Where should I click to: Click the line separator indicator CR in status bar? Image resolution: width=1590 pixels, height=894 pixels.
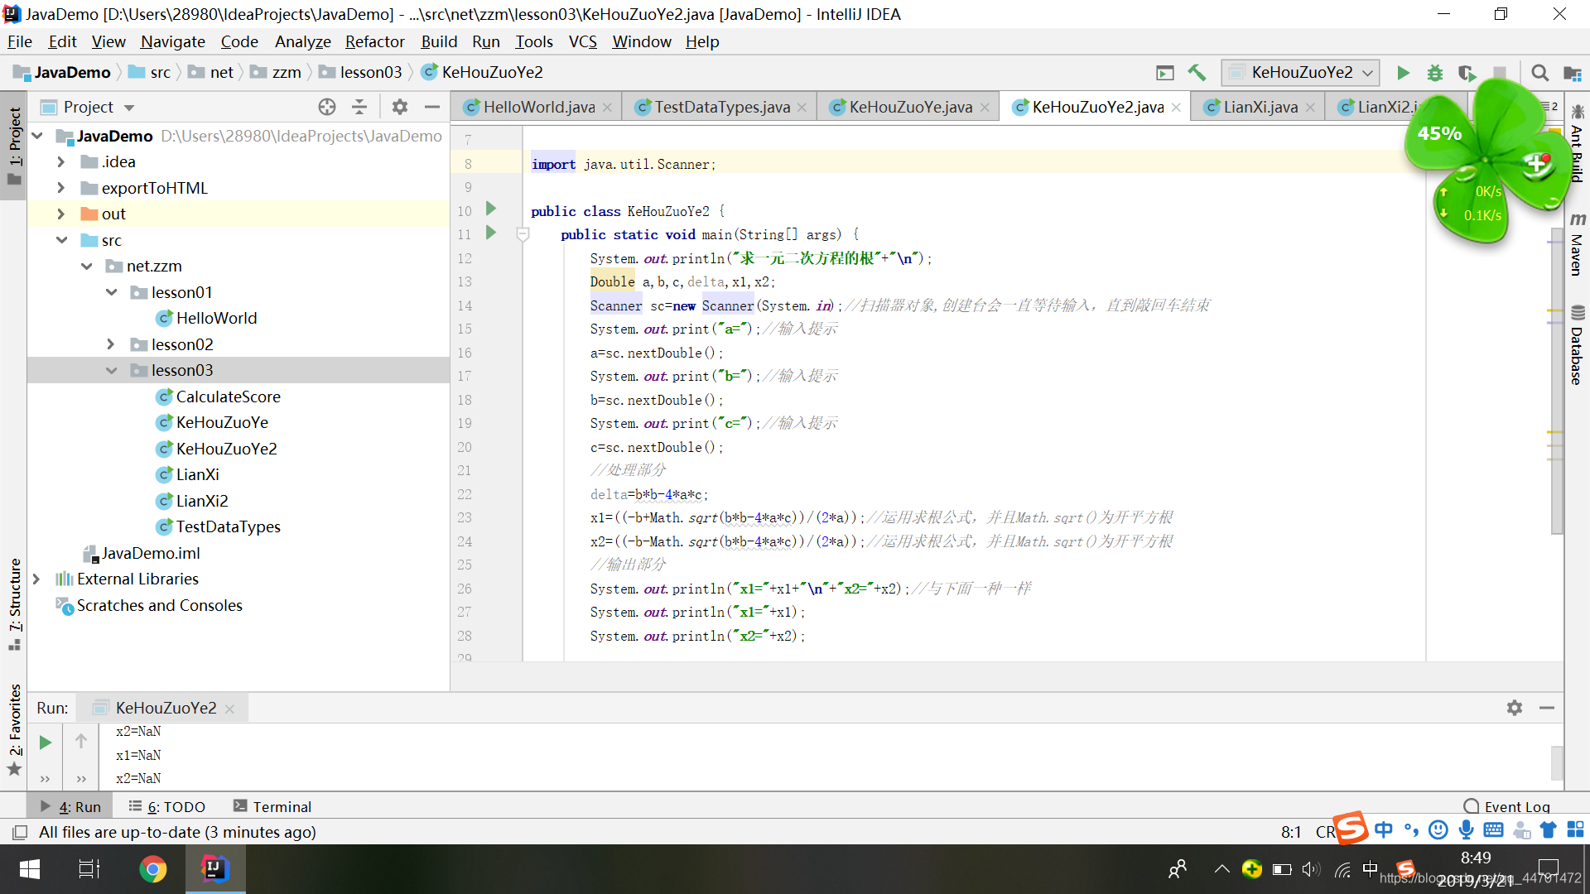coord(1325,832)
